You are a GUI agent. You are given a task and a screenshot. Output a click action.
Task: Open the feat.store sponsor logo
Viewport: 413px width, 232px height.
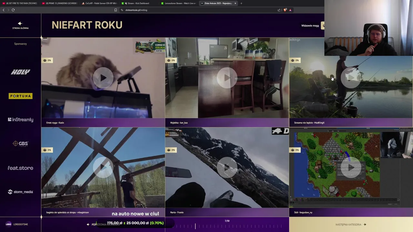click(20, 168)
